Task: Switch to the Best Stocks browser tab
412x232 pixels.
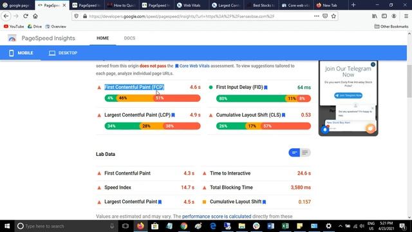Action: tap(261, 5)
